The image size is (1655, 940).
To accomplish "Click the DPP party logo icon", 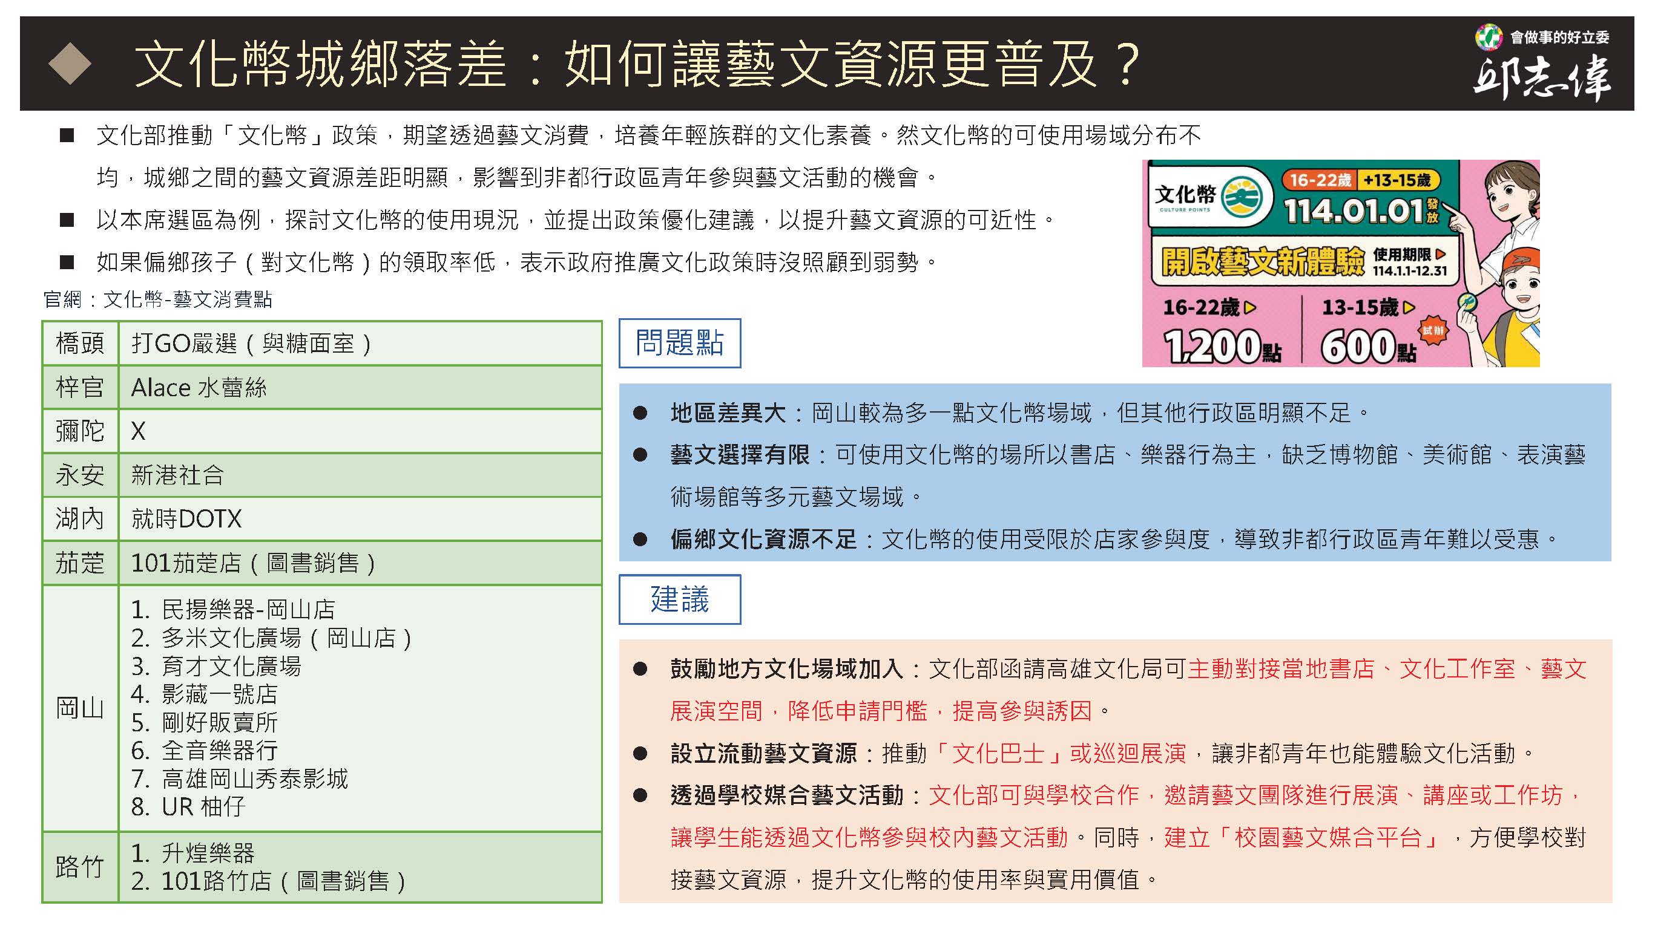I will click(x=1489, y=37).
